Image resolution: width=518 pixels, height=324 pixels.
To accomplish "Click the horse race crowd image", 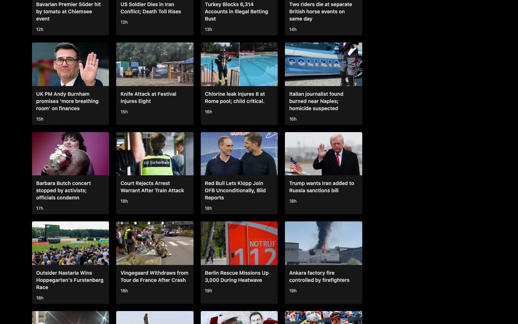I will point(71,243).
